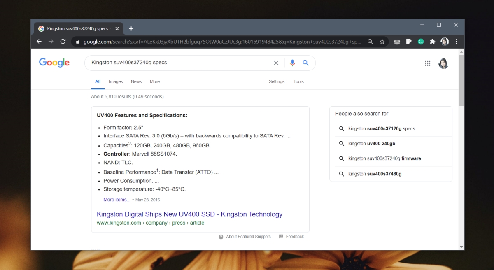
Task: Switch to the News search tab
Action: tap(136, 81)
